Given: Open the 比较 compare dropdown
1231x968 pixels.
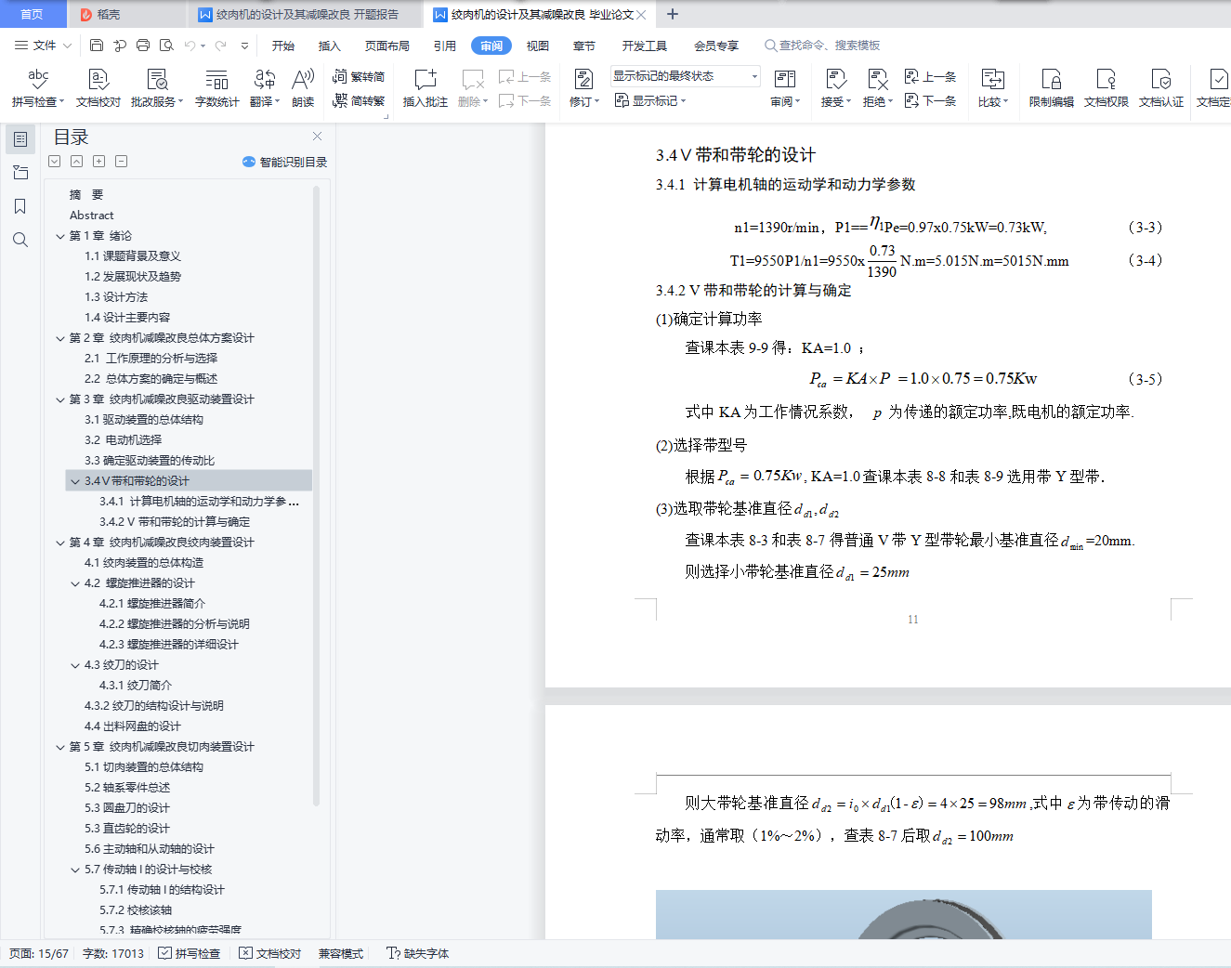Looking at the screenshot, I should (x=1005, y=102).
